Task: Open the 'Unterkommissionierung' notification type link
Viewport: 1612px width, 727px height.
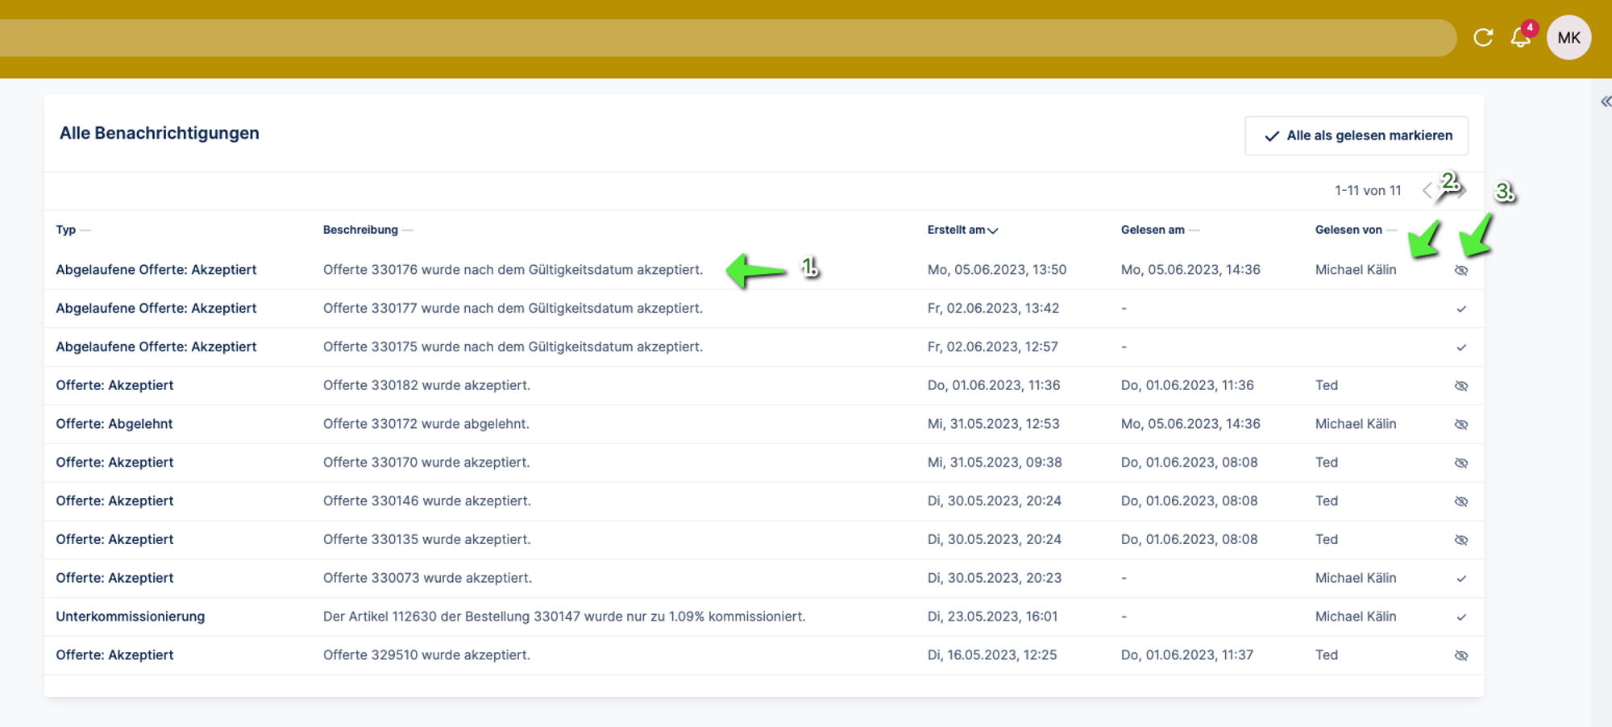Action: (130, 617)
